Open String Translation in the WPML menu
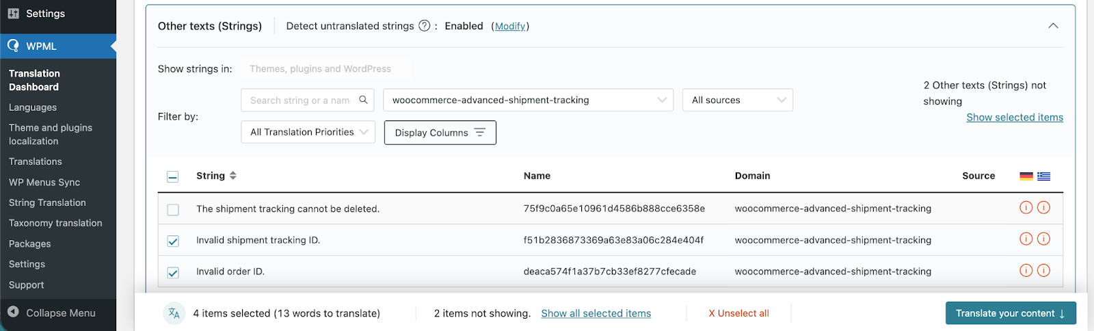1094x331 pixels. point(47,202)
